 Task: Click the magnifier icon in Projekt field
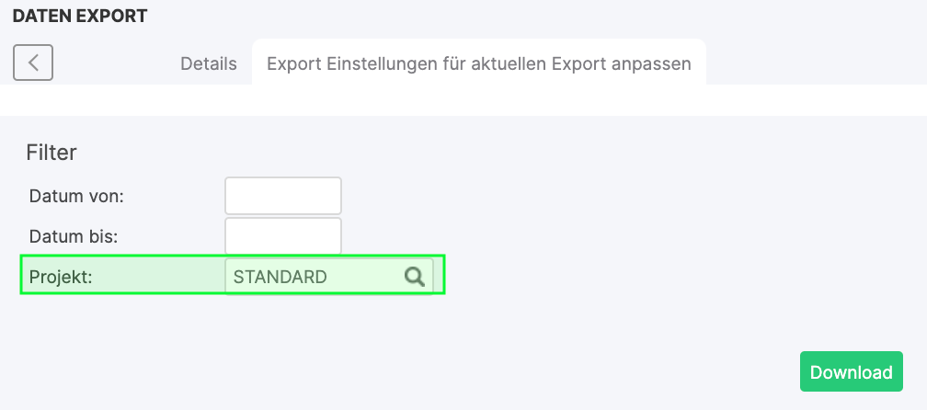(x=415, y=277)
